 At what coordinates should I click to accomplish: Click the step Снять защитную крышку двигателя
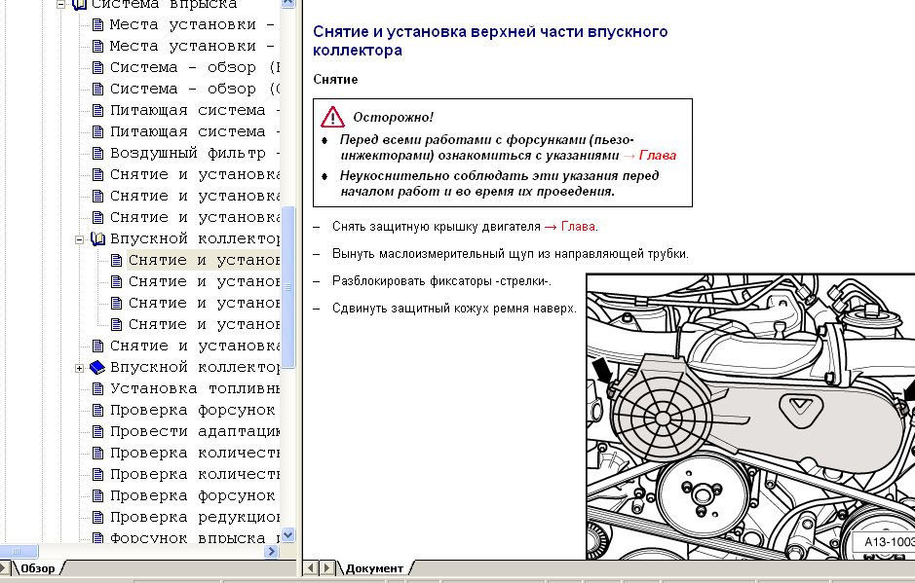click(x=437, y=227)
